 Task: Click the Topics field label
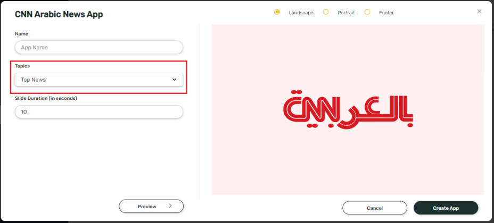[22, 66]
